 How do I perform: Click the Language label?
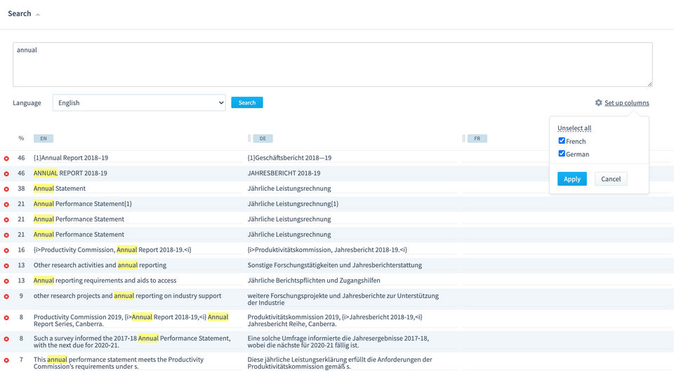(x=27, y=102)
